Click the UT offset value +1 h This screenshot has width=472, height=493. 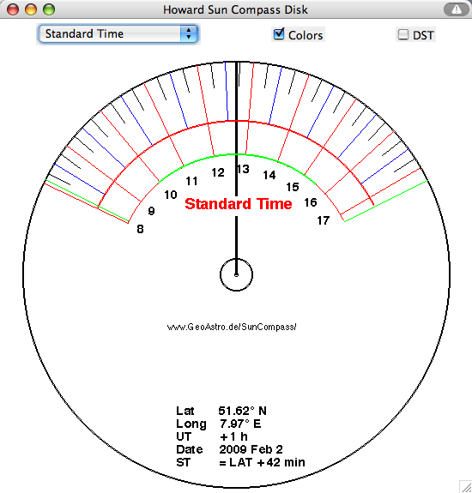tap(233, 436)
